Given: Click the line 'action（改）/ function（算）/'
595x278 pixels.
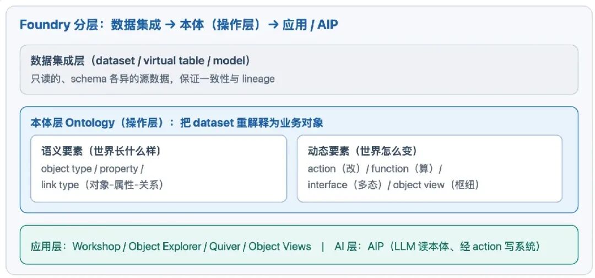Looking at the screenshot, I should click(375, 169).
